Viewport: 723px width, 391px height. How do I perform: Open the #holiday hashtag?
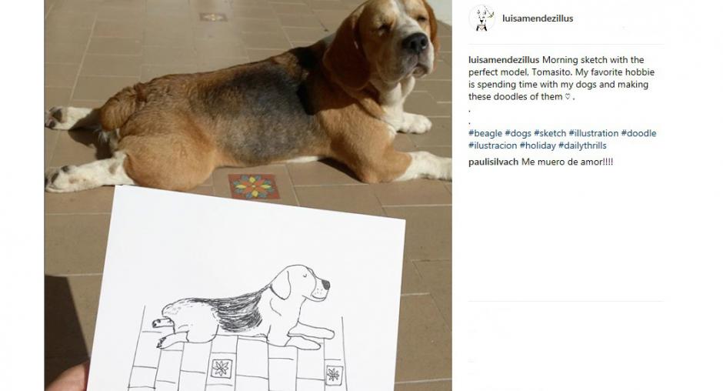[538, 145]
